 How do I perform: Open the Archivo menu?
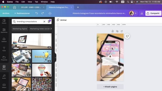[6, 13]
